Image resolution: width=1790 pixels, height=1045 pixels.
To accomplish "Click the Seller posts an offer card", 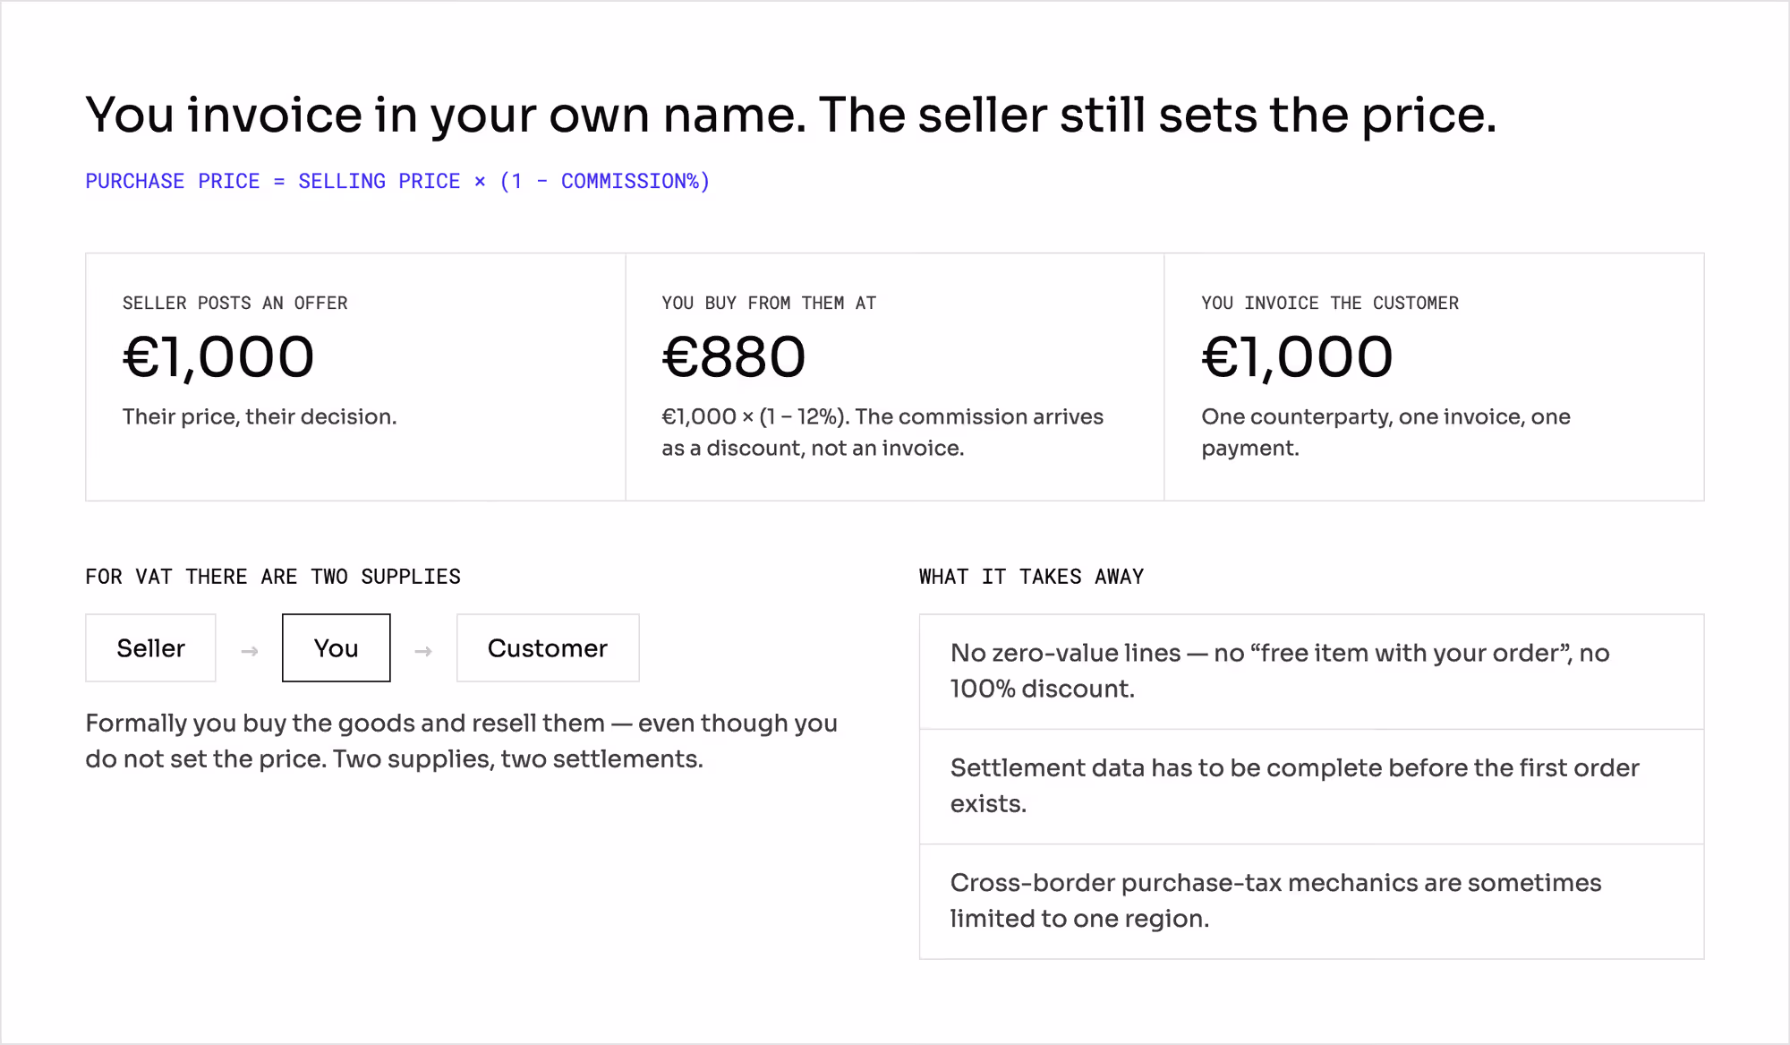I will [355, 377].
